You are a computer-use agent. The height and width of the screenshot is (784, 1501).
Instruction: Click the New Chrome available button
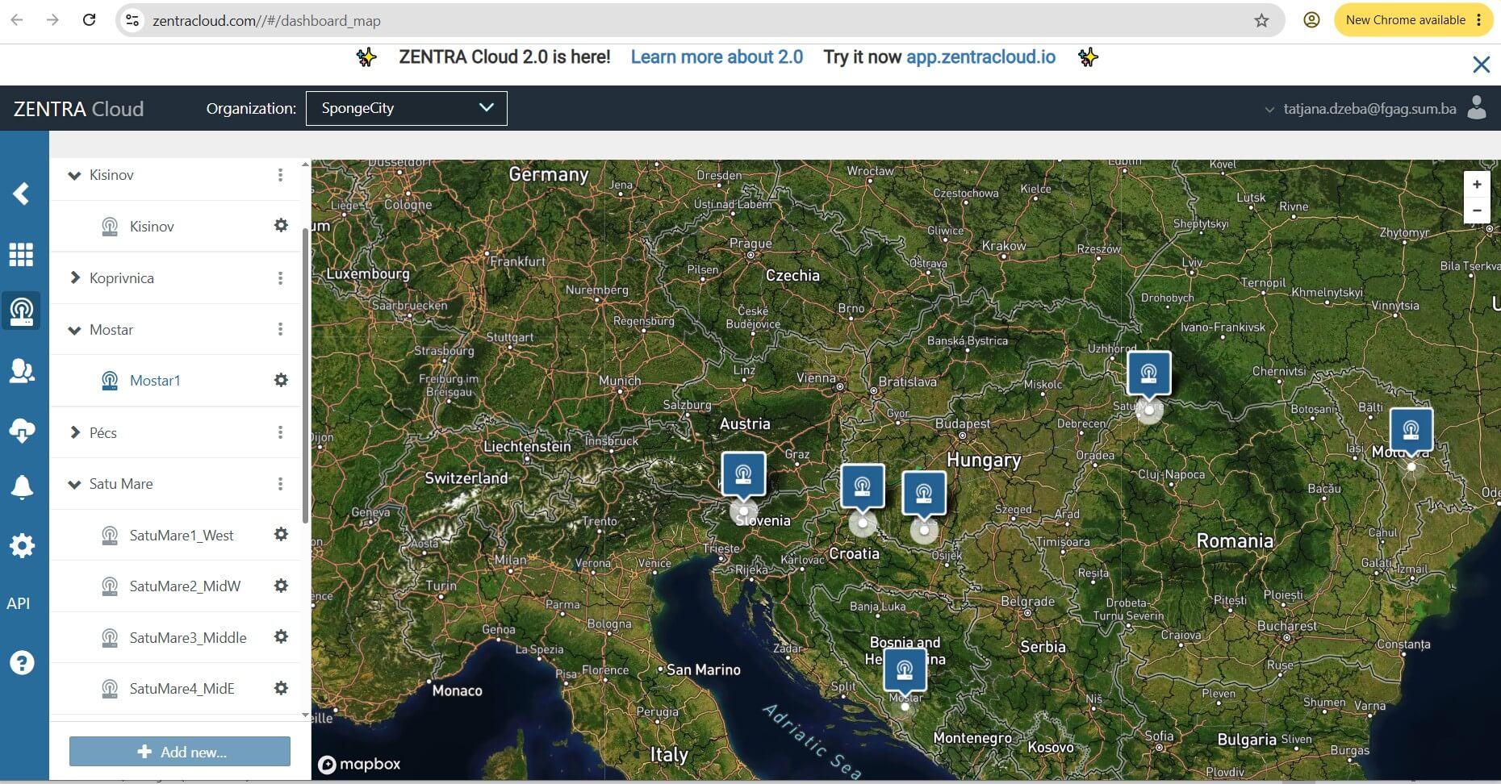pyautogui.click(x=1413, y=20)
